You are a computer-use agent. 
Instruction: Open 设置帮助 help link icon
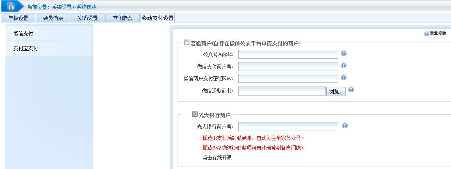click(426, 34)
